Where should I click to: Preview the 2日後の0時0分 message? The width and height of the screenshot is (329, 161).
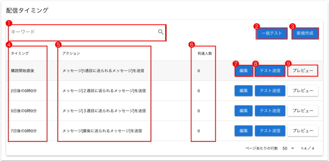[x=303, y=91]
